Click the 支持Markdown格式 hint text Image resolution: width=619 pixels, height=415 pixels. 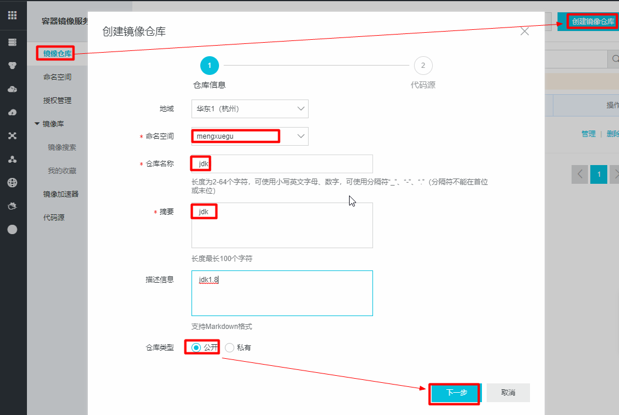click(x=221, y=326)
